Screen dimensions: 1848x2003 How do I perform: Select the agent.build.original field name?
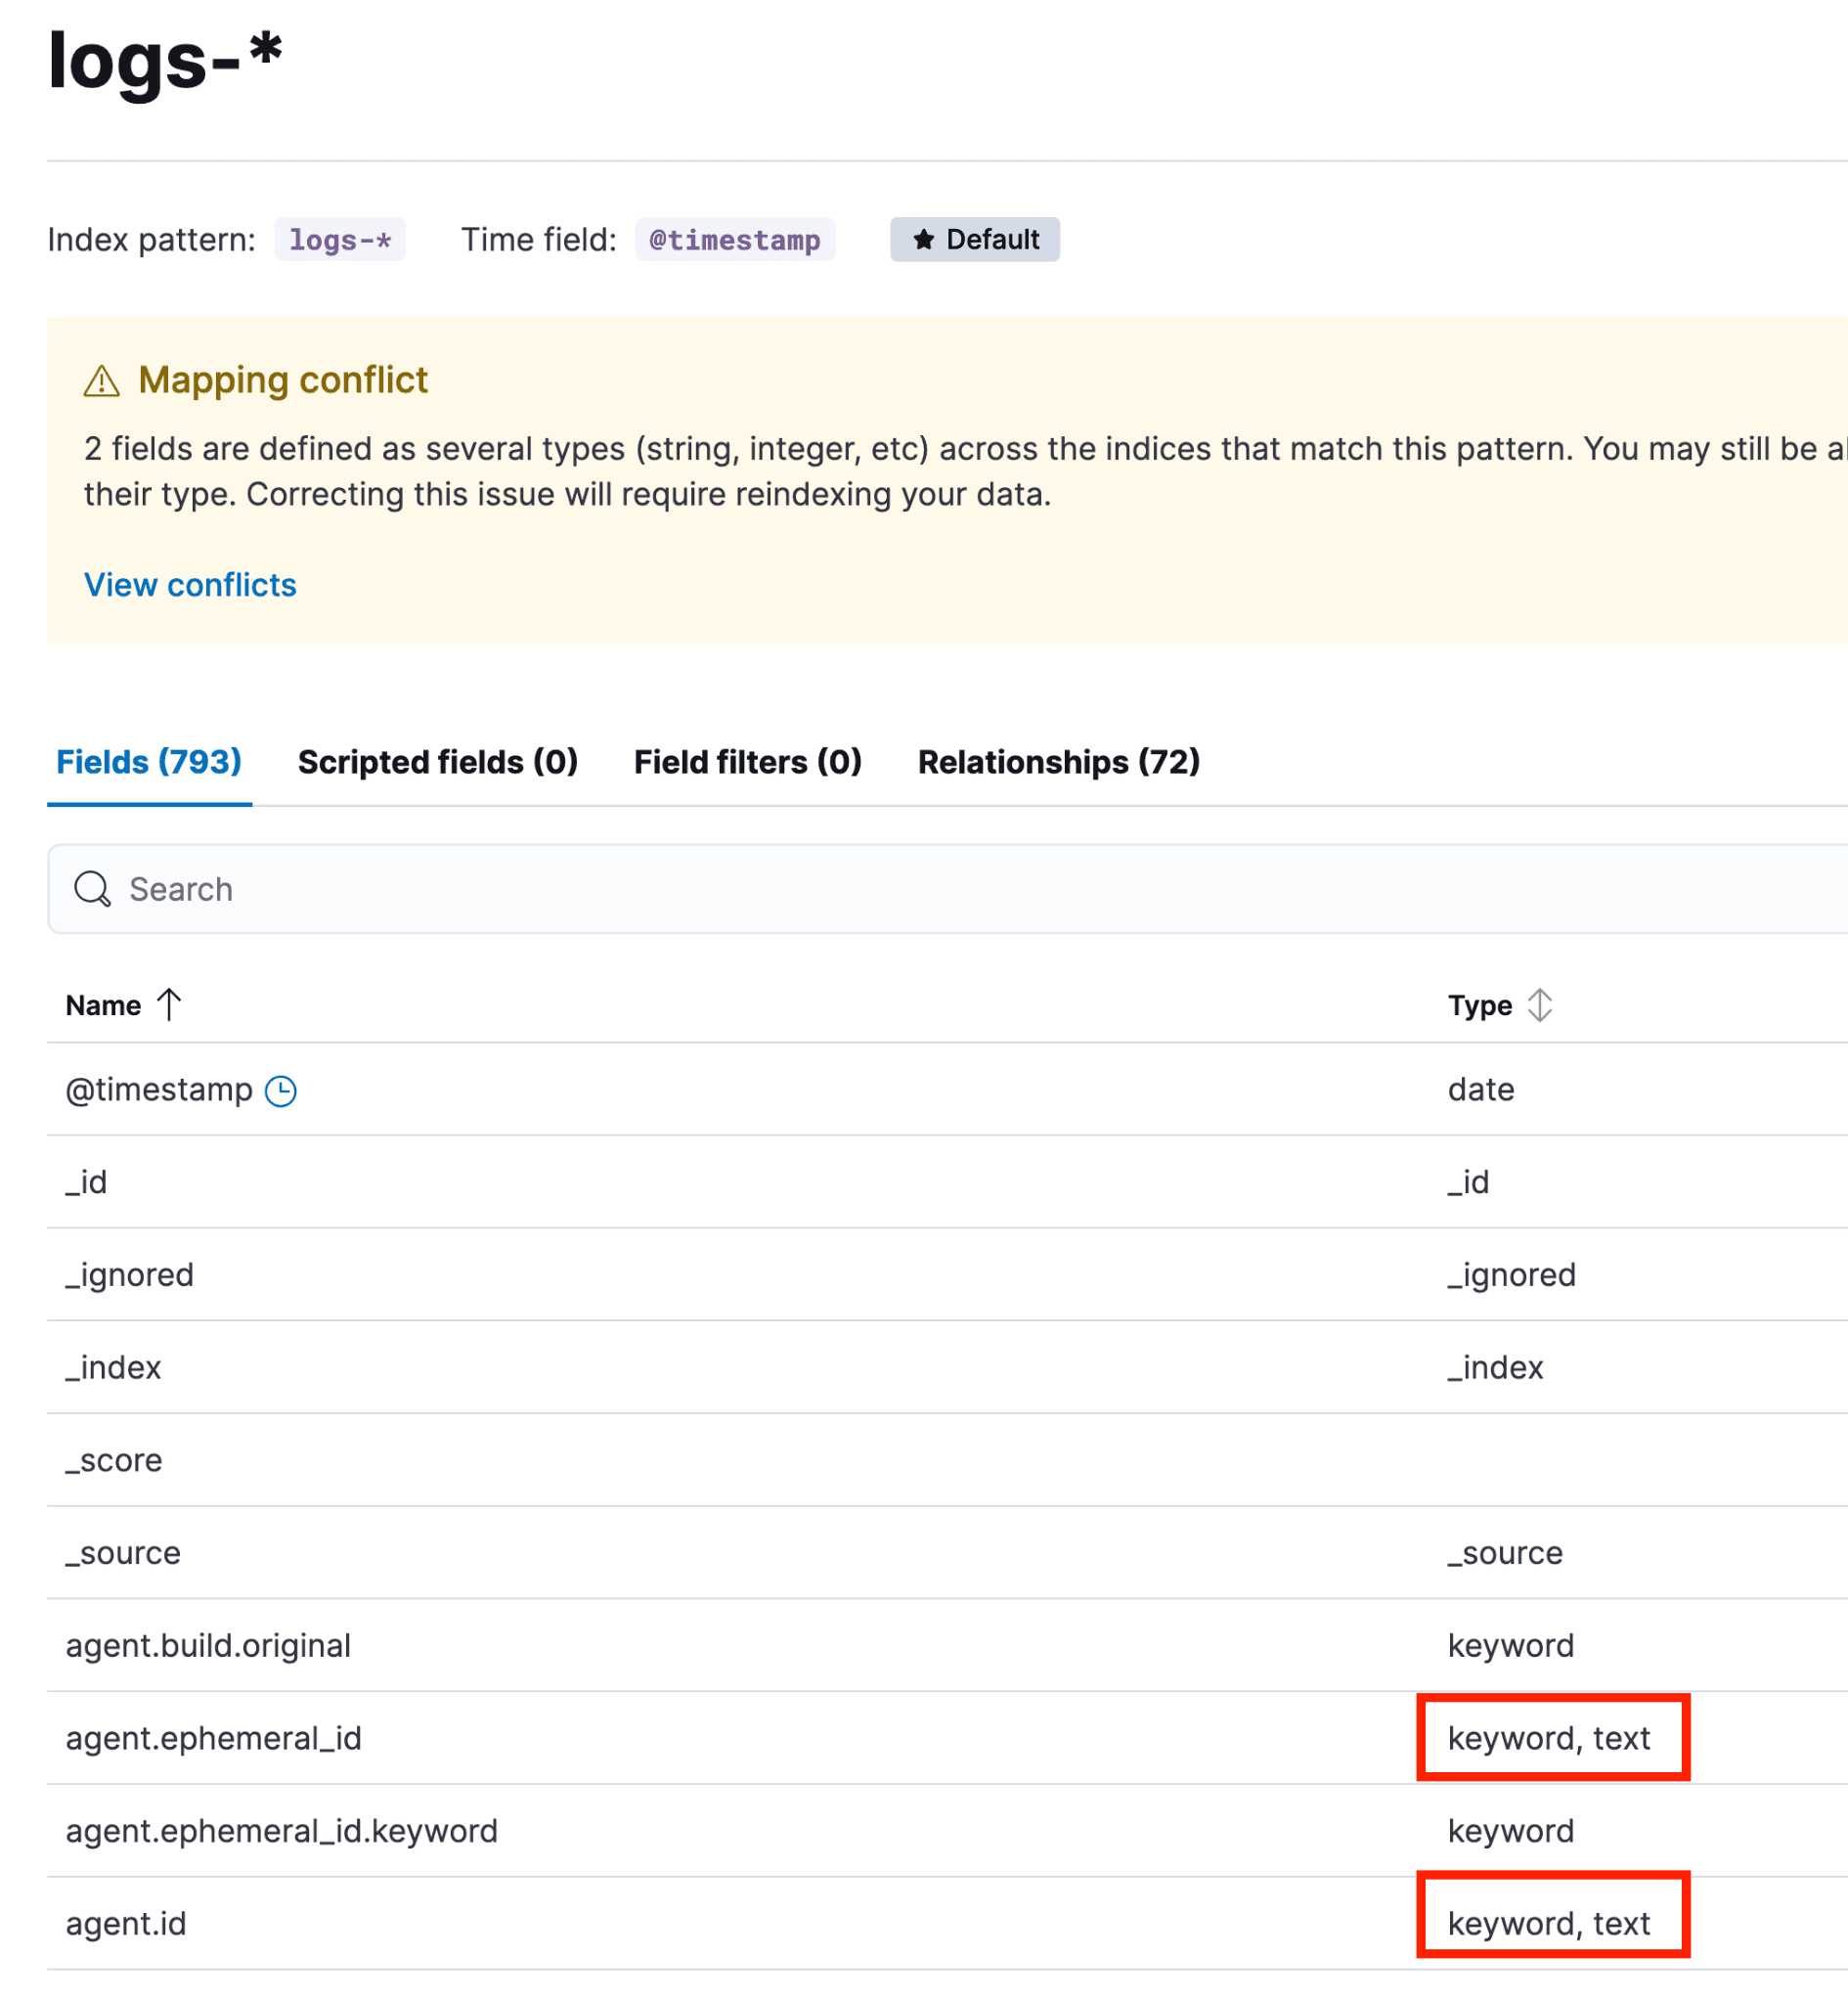(208, 1645)
